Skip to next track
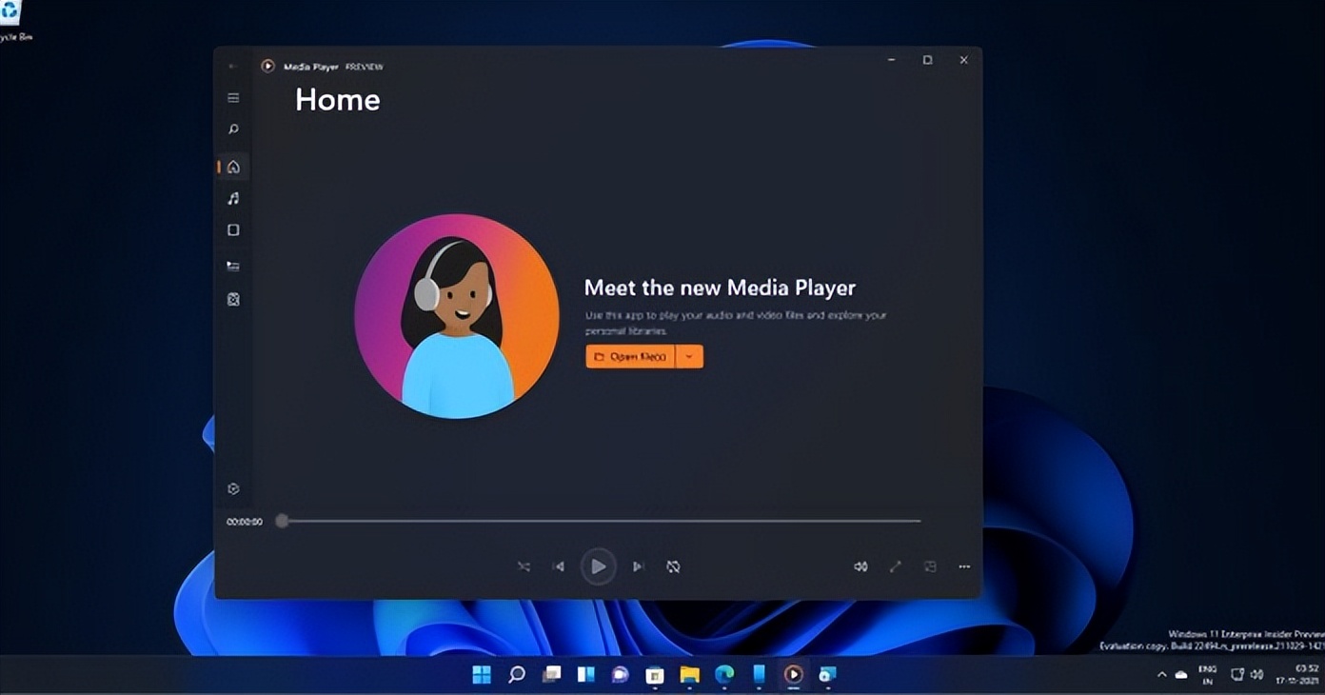Viewport: 1325px width, 695px height. click(638, 566)
